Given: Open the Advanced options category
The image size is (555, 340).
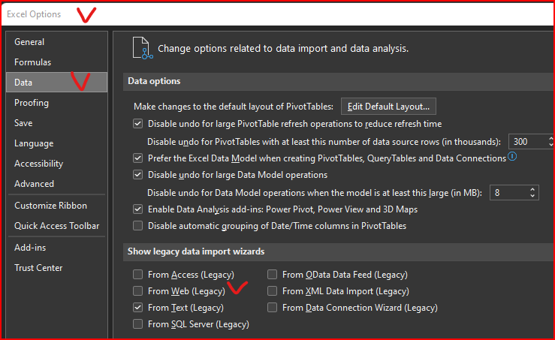Looking at the screenshot, I should coord(56,184).
